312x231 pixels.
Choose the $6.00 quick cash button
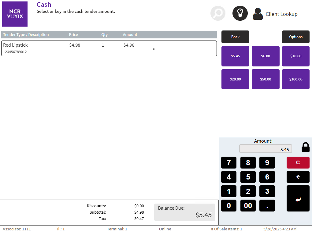click(266, 56)
